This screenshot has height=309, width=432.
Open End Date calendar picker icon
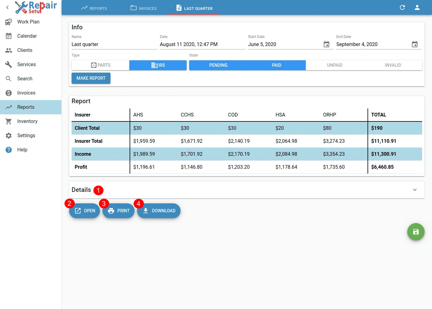(414, 44)
